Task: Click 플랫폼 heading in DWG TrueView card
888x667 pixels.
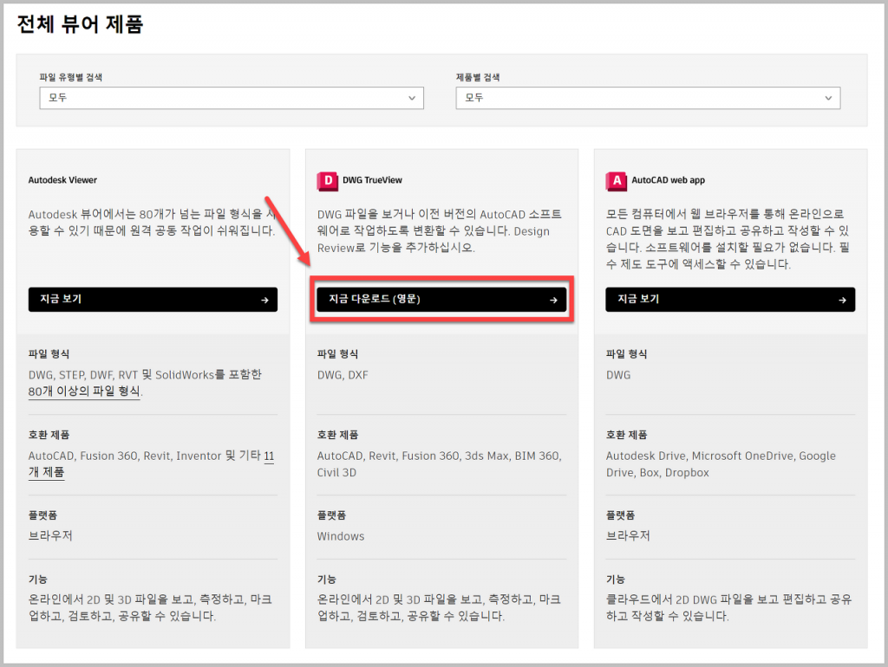Action: (332, 515)
